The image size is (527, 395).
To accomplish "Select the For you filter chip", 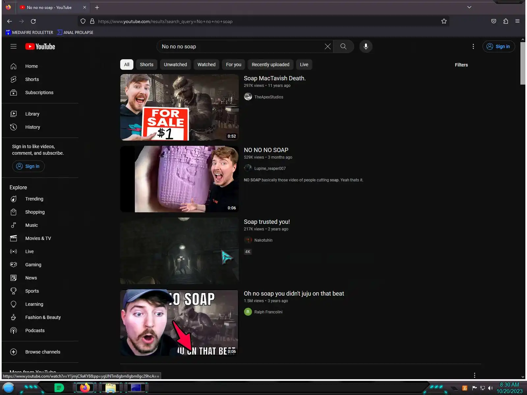I will coord(234,65).
